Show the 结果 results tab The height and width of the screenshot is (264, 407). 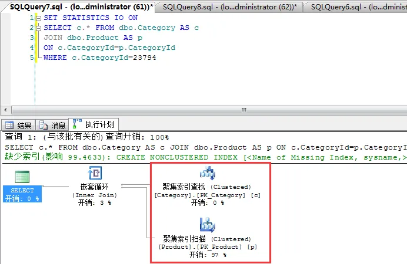18,126
